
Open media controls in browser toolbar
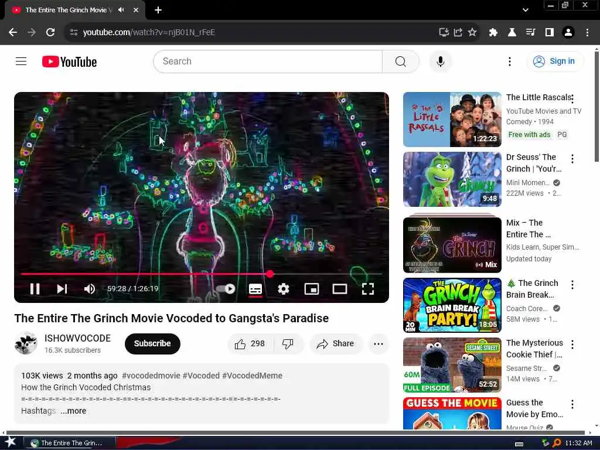531,33
